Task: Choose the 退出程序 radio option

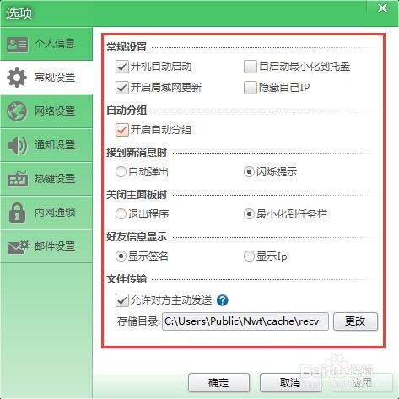Action: [x=121, y=214]
